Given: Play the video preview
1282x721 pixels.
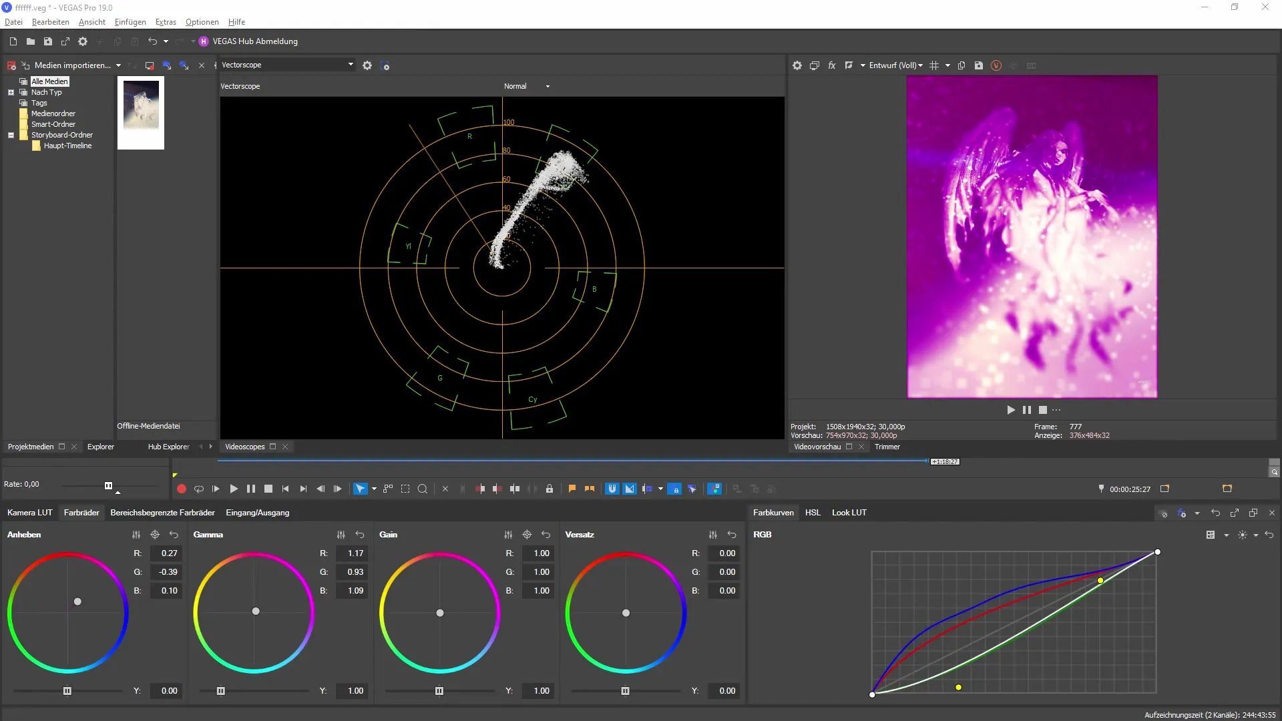Looking at the screenshot, I should pos(1010,411).
